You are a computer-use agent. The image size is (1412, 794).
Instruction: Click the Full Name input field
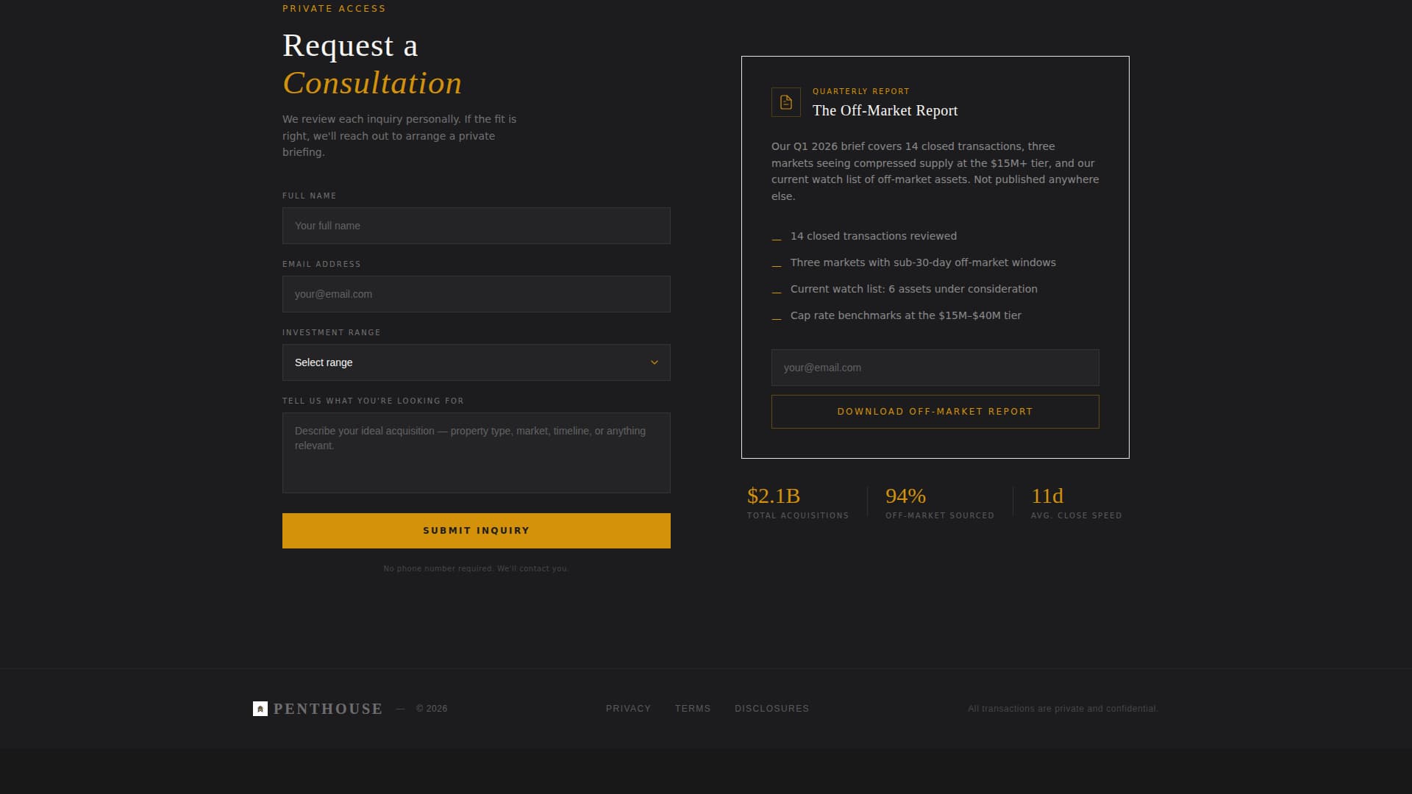click(476, 226)
